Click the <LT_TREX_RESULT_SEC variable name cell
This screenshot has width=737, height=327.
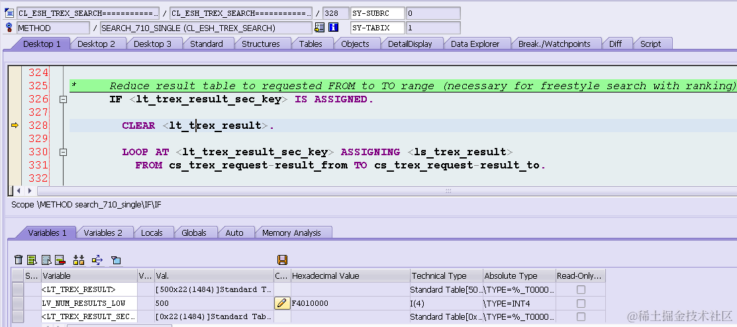click(x=89, y=316)
